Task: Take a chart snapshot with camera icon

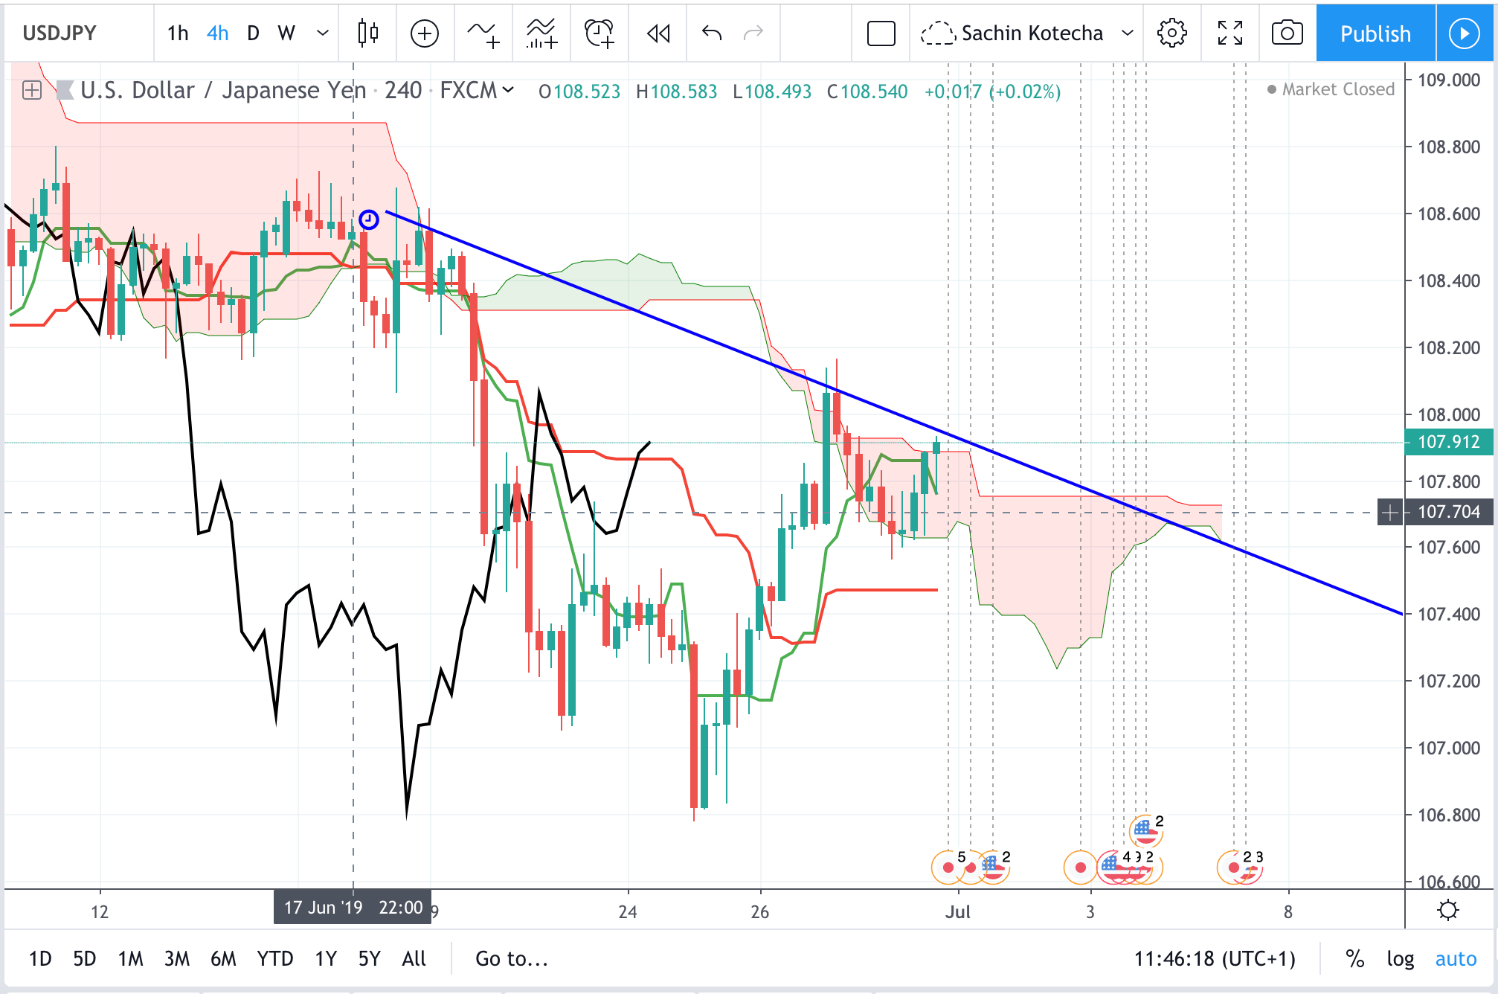Action: pos(1288,33)
